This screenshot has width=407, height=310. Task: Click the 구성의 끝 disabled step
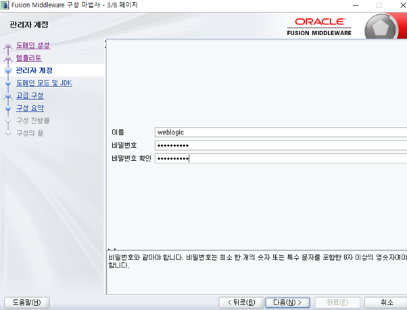[30, 133]
